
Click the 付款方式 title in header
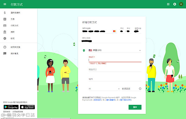pos(17,5)
